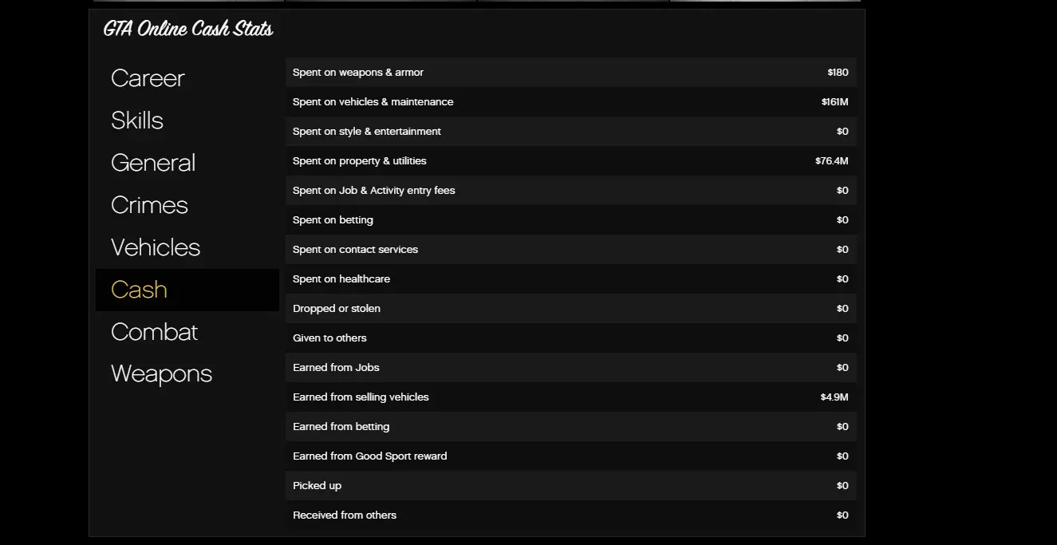The width and height of the screenshot is (1057, 545).
Task: Click the GTA Online Cash Stats heading
Action: pyautogui.click(x=188, y=30)
